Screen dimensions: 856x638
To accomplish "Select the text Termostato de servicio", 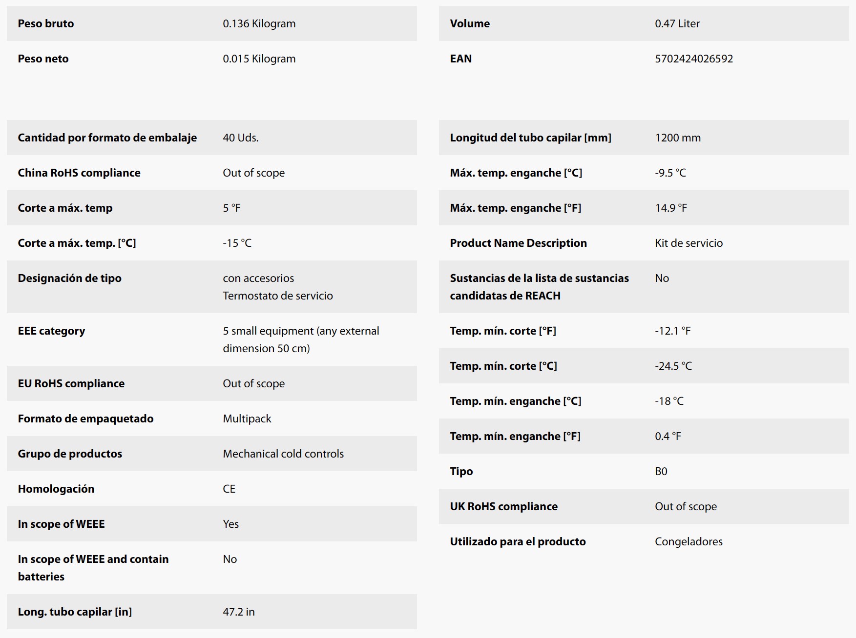I will click(278, 296).
